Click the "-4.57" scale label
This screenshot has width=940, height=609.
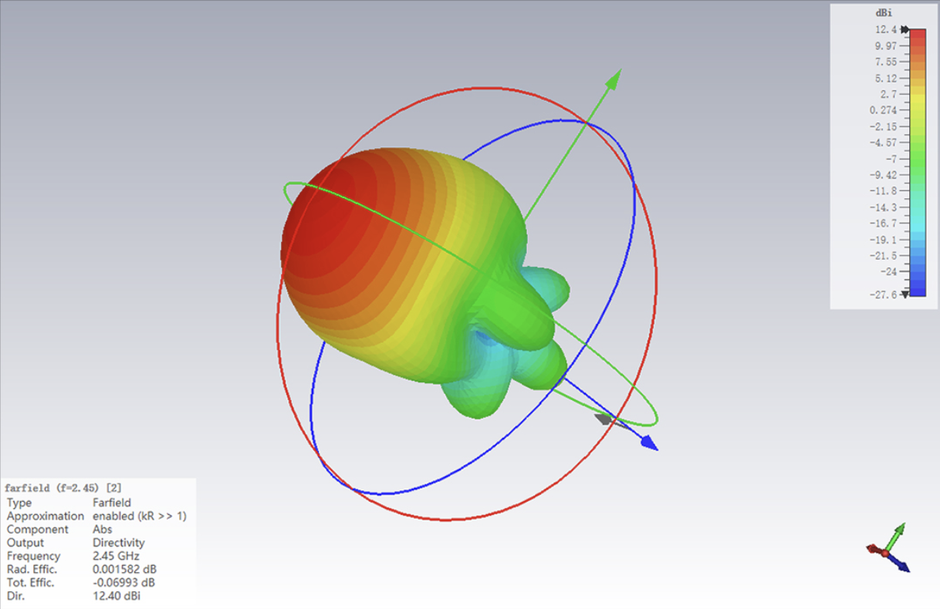coord(884,143)
